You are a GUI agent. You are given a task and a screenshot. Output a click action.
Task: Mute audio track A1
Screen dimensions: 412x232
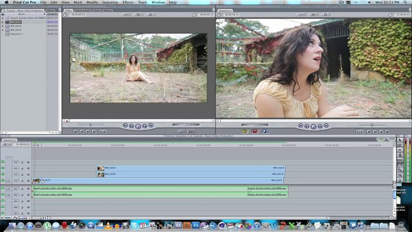pos(3,189)
